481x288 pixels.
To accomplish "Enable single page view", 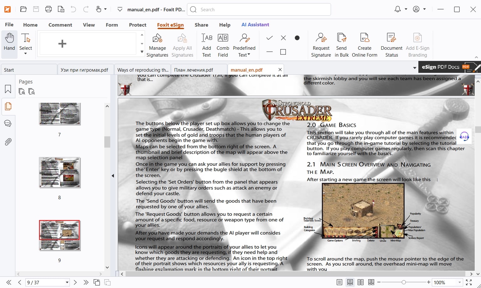I will [x=339, y=282].
